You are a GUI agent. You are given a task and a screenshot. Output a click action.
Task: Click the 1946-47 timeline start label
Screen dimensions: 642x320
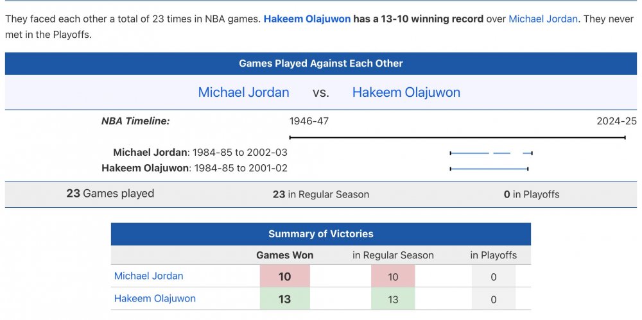click(309, 121)
